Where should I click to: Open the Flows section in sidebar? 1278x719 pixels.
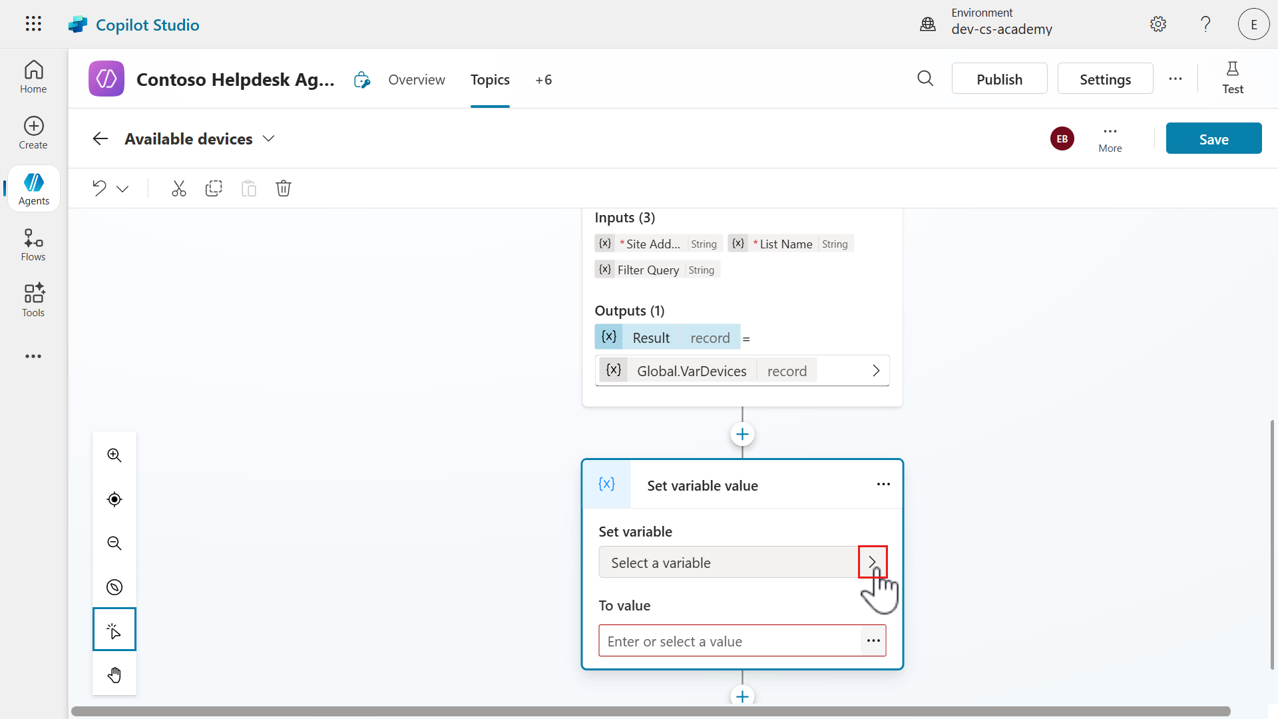click(x=33, y=245)
